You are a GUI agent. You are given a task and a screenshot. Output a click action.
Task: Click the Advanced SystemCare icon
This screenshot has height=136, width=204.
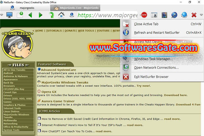[x=39, y=69]
